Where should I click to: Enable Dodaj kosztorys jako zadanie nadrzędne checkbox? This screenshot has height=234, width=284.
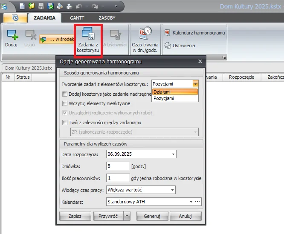coord(65,94)
